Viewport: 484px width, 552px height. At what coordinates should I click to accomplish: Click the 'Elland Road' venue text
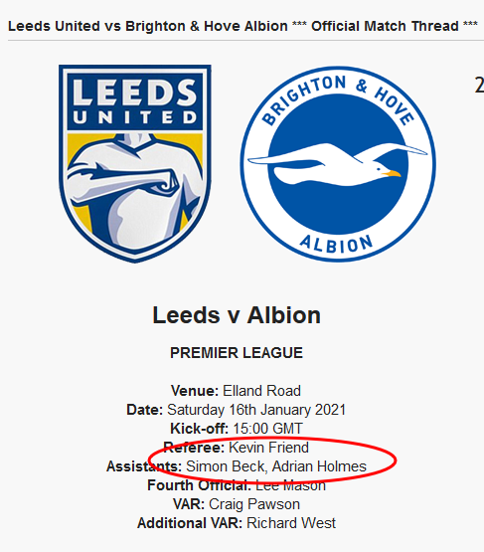pos(261,391)
